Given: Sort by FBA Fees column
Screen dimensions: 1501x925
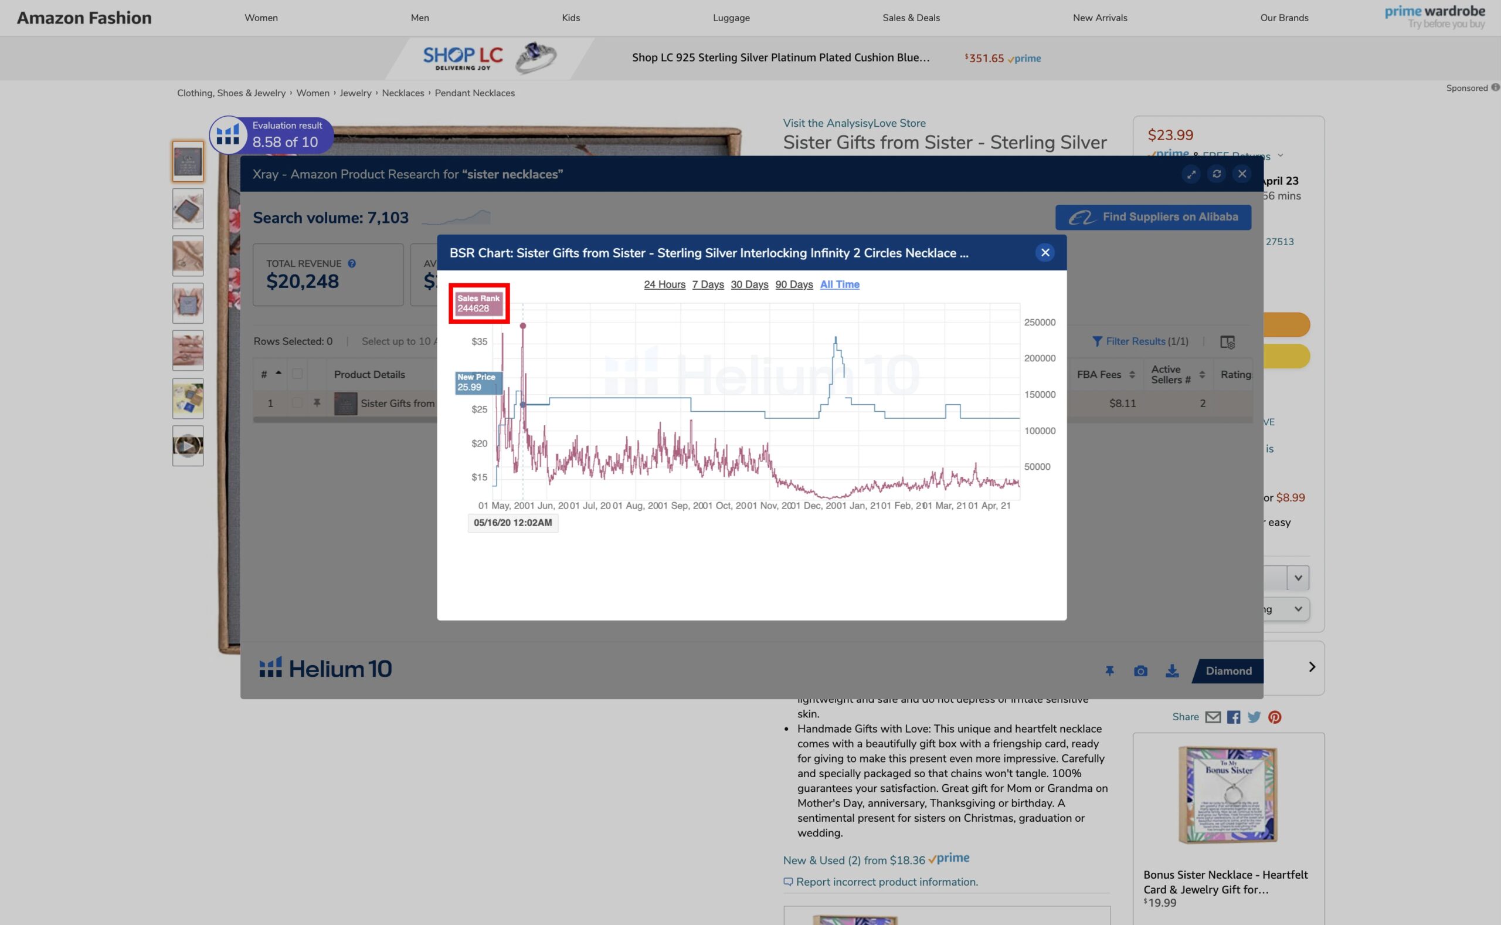Looking at the screenshot, I should point(1132,374).
